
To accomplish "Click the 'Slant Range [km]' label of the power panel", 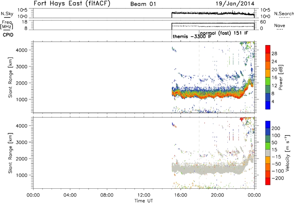I will [x=10, y=77].
